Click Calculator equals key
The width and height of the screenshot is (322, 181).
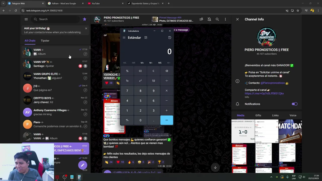[x=167, y=120]
